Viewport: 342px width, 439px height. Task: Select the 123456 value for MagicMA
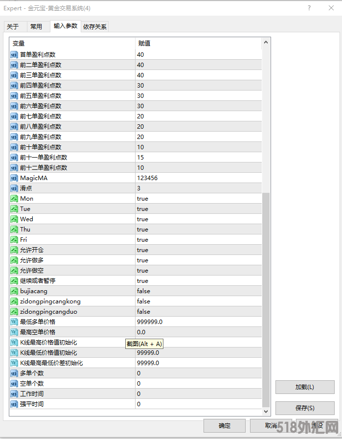coord(147,178)
